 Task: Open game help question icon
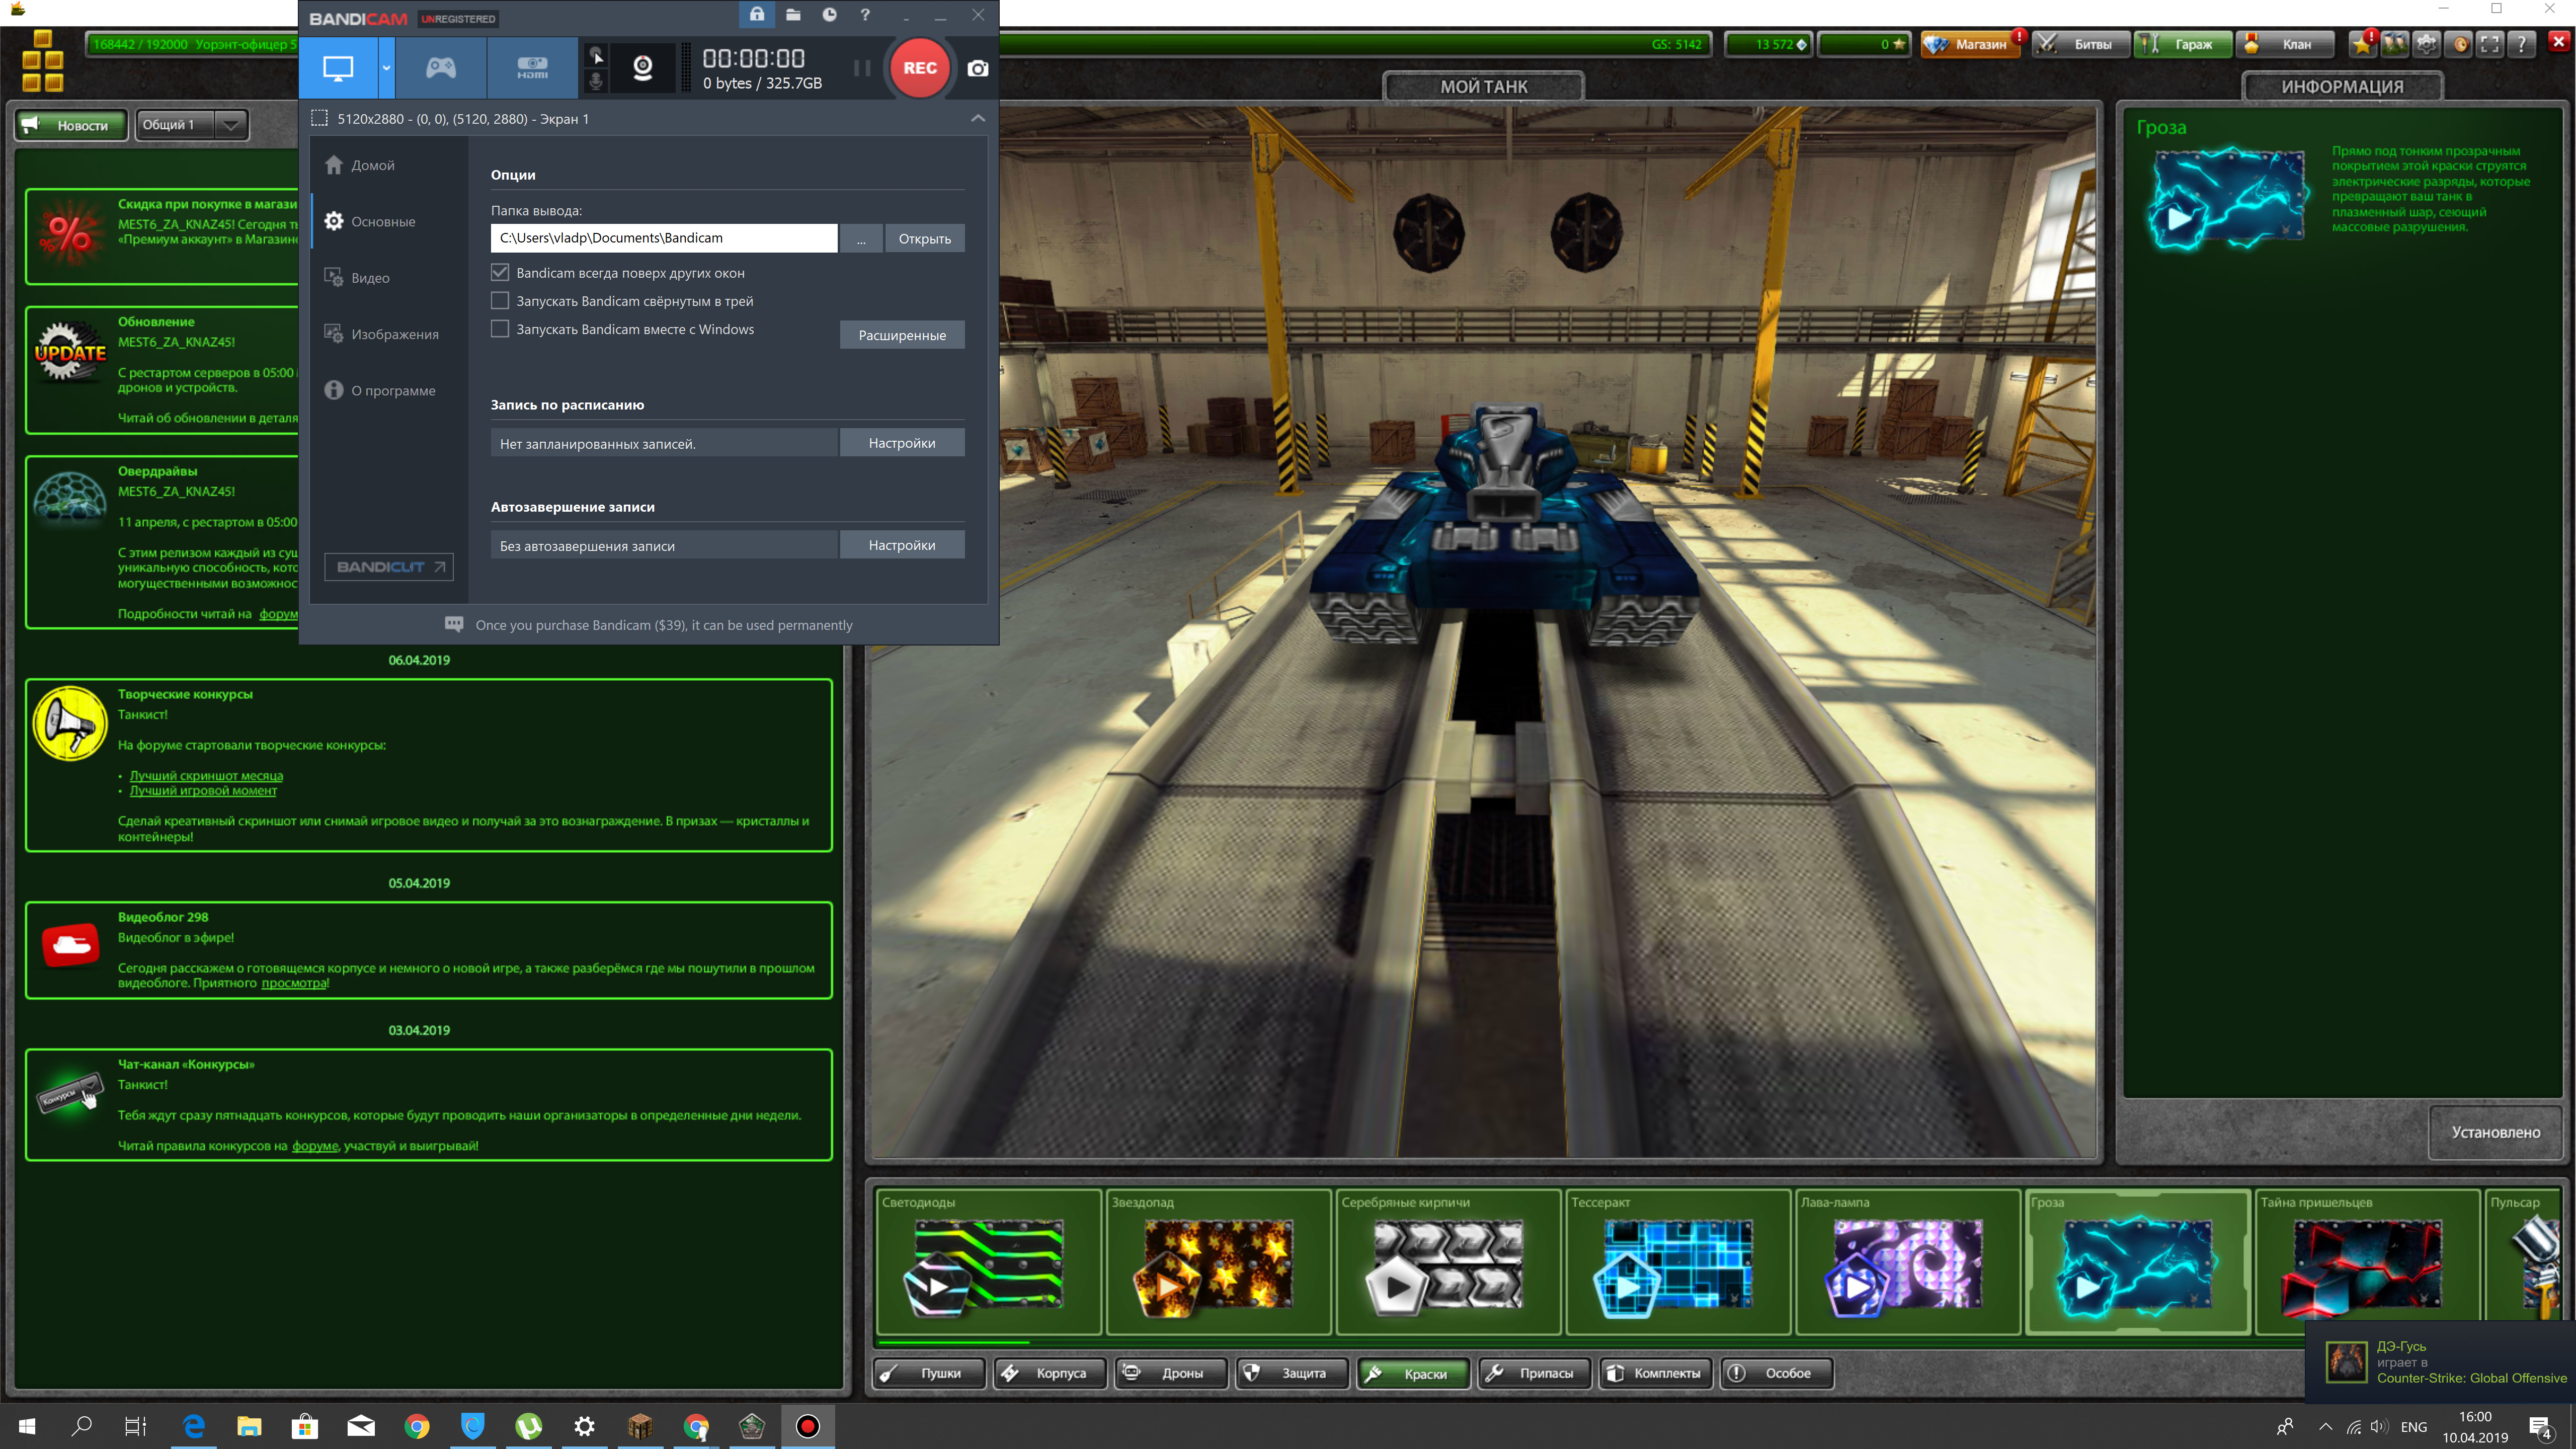pos(2522,44)
